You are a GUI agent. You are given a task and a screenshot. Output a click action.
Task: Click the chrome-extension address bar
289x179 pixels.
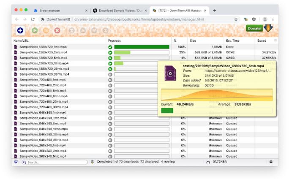[x=139, y=19]
